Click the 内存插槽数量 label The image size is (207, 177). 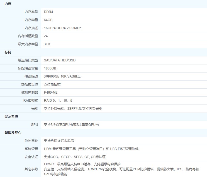[x=28, y=36]
